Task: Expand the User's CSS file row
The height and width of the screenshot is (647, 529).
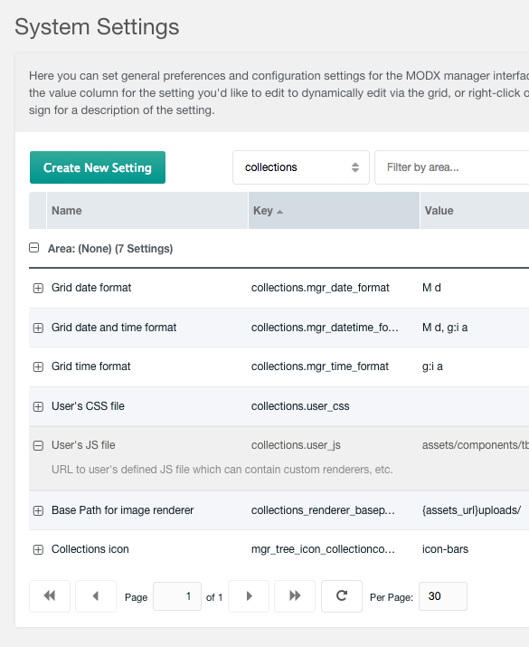Action: pyautogui.click(x=38, y=407)
